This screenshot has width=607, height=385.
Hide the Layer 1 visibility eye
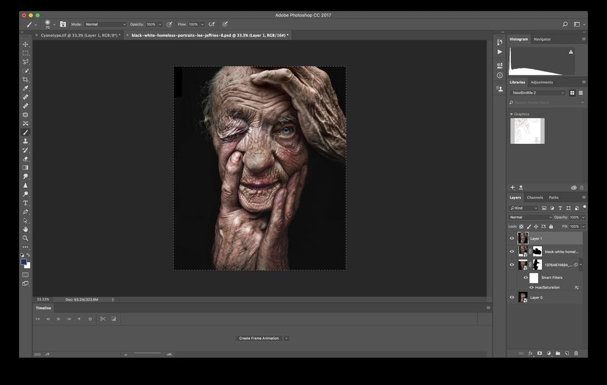click(x=512, y=238)
